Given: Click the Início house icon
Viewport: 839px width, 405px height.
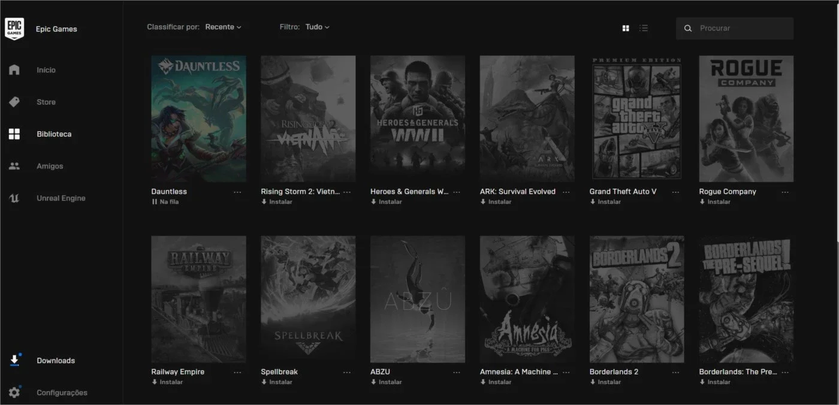Looking at the screenshot, I should pos(14,69).
